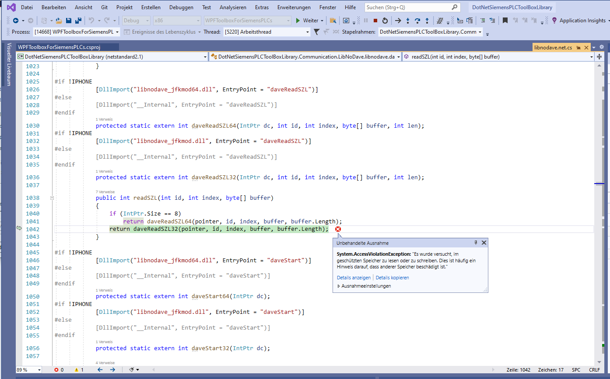Open the Debuggen menu
The height and width of the screenshot is (379, 610).
pyautogui.click(x=181, y=7)
